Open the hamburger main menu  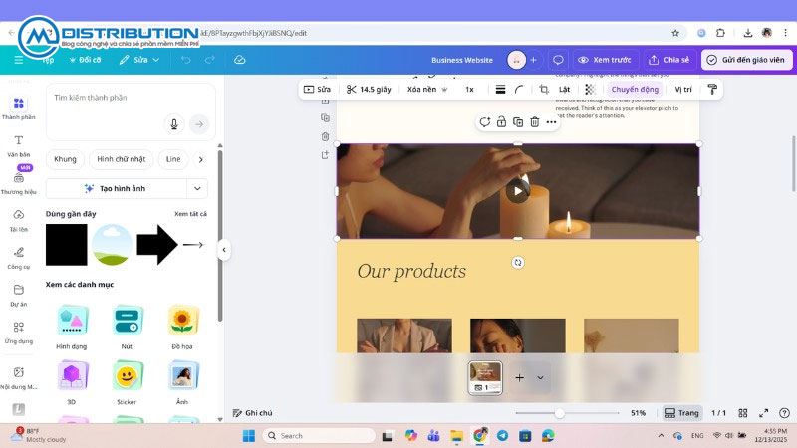tap(19, 60)
